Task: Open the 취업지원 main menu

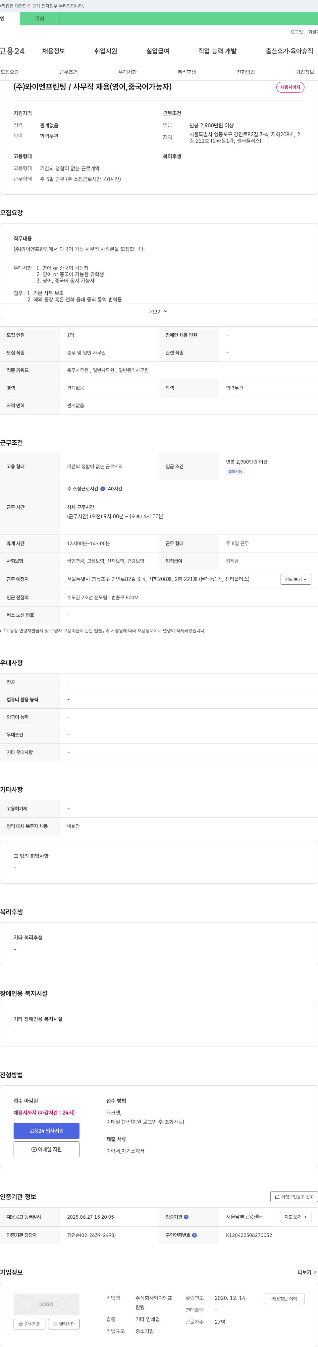Action: tap(105, 51)
